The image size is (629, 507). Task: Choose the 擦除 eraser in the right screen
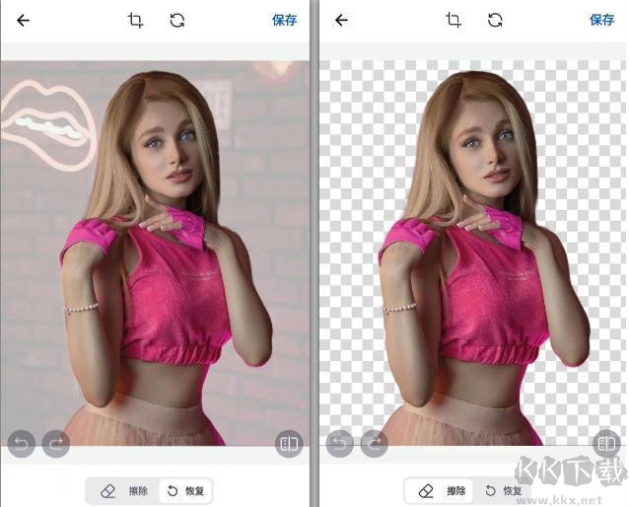pos(443,490)
